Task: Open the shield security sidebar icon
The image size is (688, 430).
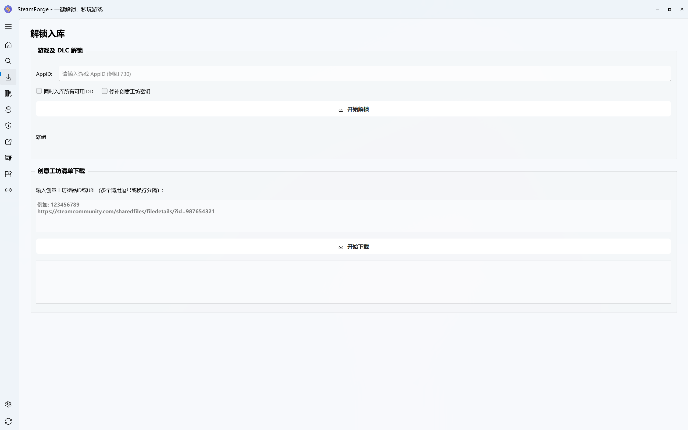Action: point(8,126)
